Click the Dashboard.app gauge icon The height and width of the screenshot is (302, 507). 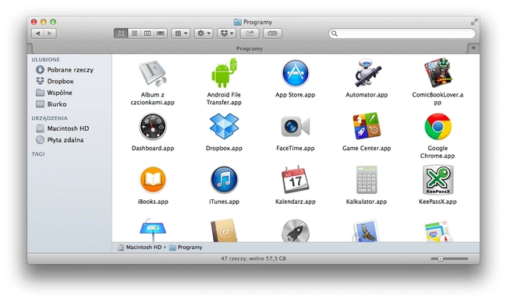point(153,127)
